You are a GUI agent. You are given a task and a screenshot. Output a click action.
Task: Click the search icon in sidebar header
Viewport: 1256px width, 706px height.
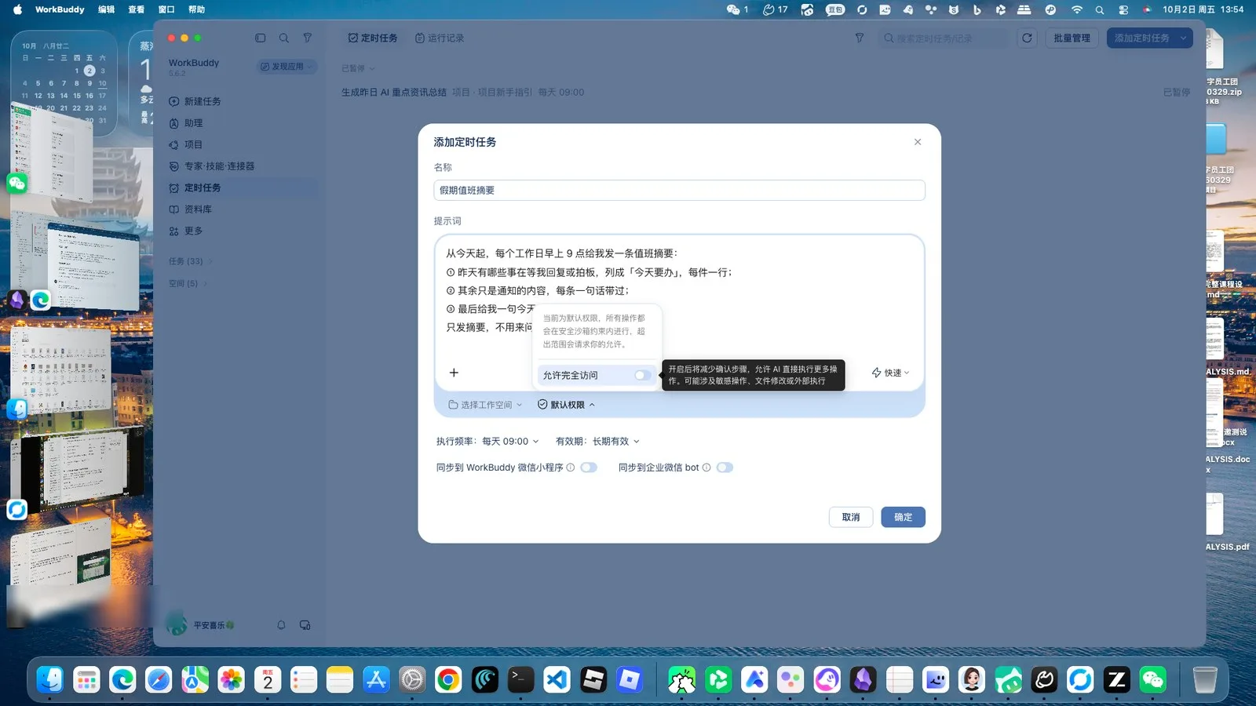(x=284, y=38)
